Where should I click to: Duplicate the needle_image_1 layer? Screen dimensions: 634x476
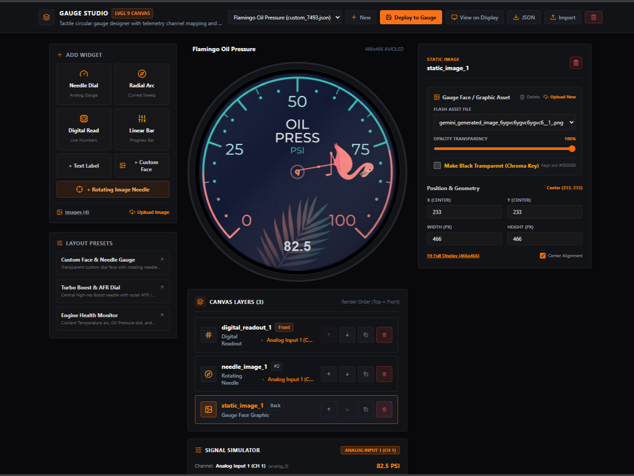366,374
